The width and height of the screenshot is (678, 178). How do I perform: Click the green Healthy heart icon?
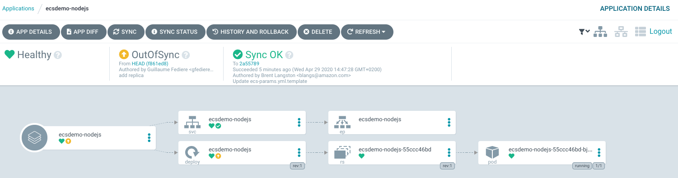(9, 55)
